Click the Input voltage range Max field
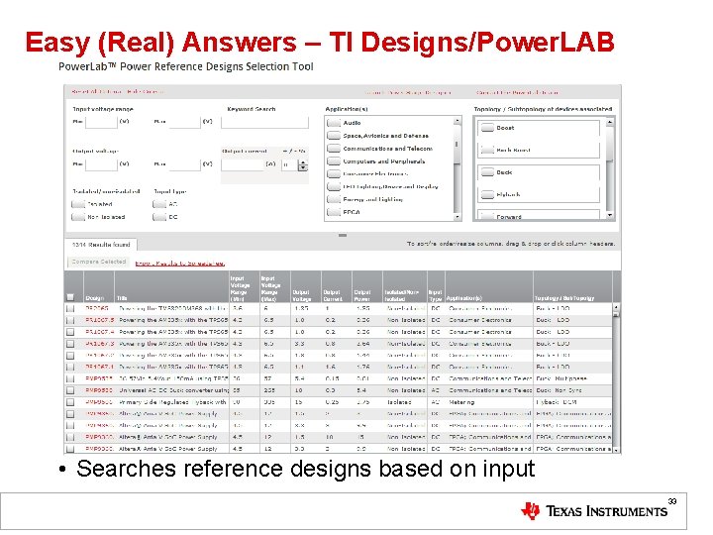713x535 pixels. point(184,122)
